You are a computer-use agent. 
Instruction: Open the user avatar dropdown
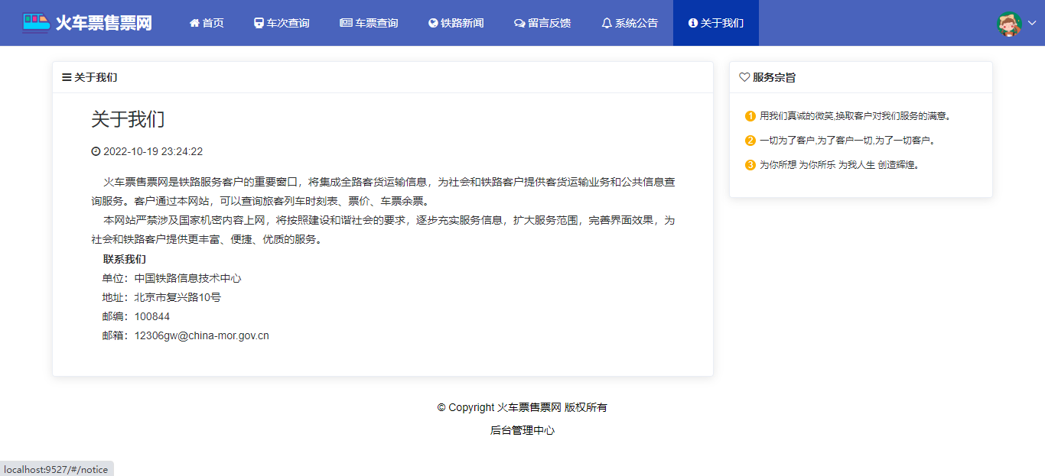tap(1010, 23)
